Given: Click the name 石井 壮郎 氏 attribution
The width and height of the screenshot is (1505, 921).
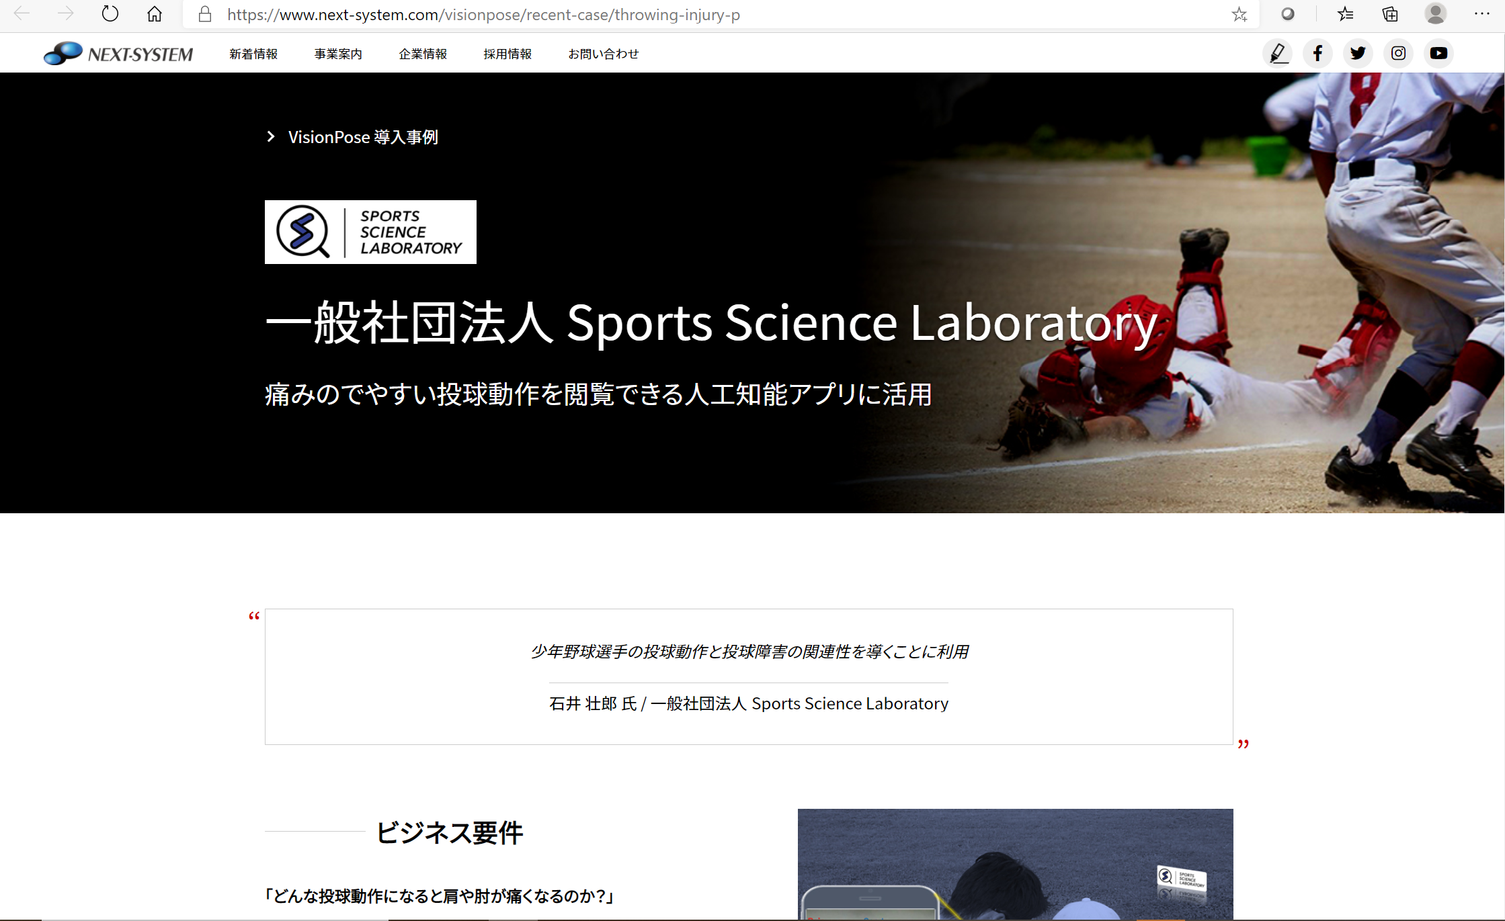Looking at the screenshot, I should tap(749, 703).
